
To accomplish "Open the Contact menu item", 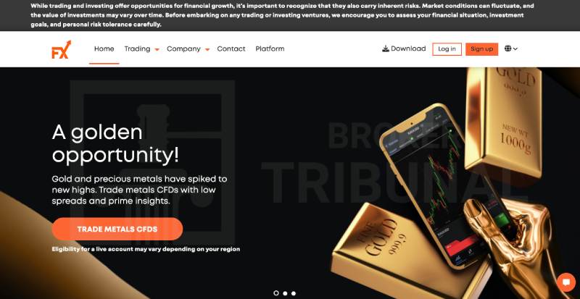I will tap(231, 49).
